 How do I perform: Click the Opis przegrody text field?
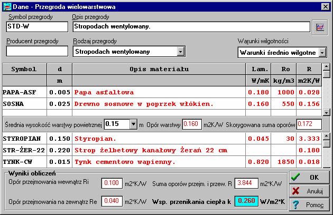[191, 27]
